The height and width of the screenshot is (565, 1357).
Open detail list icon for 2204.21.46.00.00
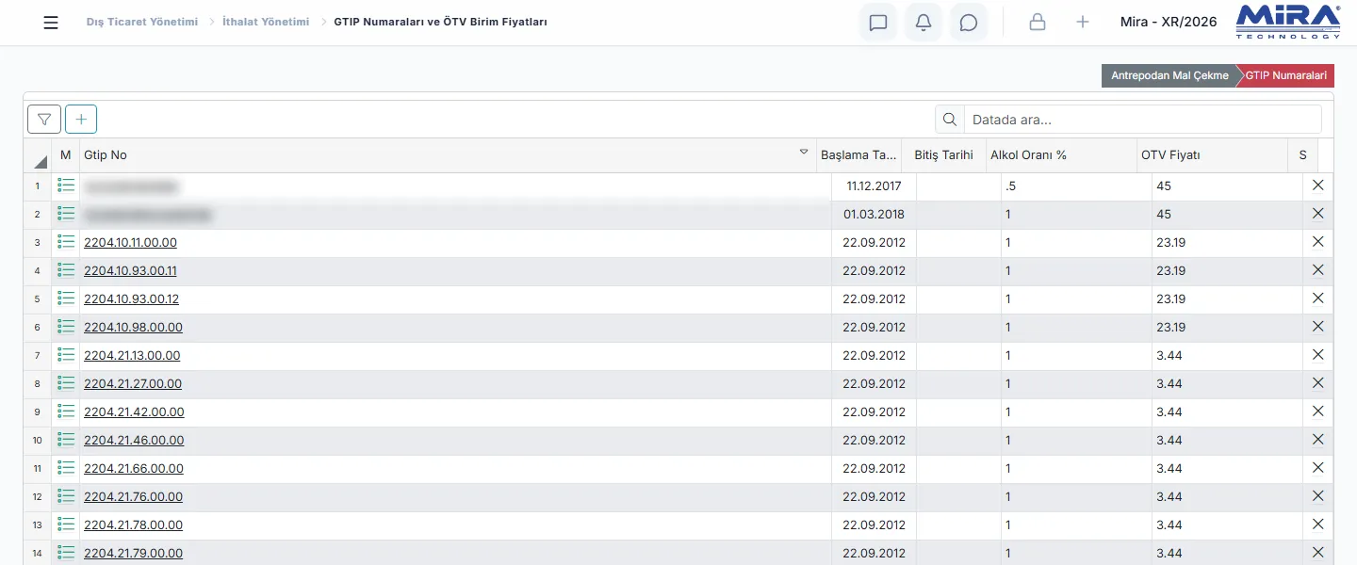(x=66, y=440)
